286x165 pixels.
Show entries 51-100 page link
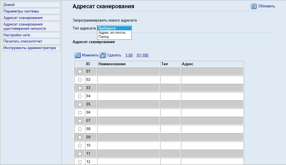tap(142, 55)
